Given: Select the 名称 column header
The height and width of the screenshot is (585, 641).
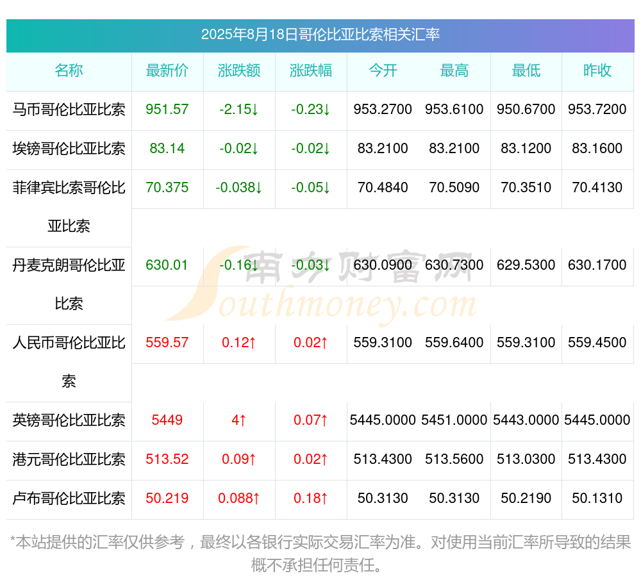Looking at the screenshot, I should [x=69, y=70].
